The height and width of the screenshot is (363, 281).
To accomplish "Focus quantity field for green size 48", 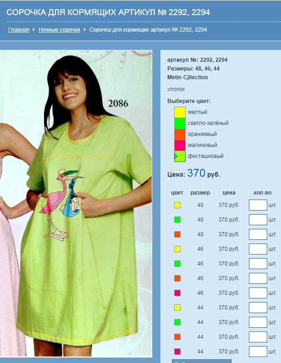I will [258, 220].
